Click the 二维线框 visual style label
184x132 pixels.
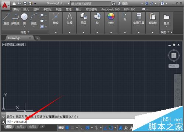pos(19,45)
